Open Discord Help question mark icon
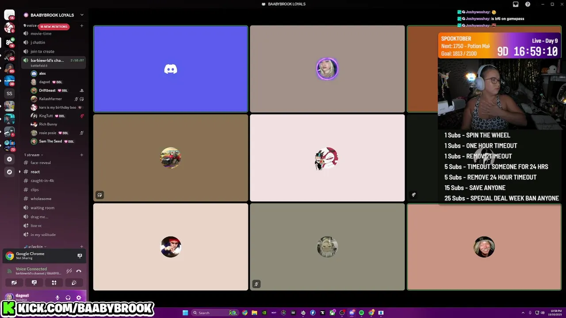 point(528,4)
